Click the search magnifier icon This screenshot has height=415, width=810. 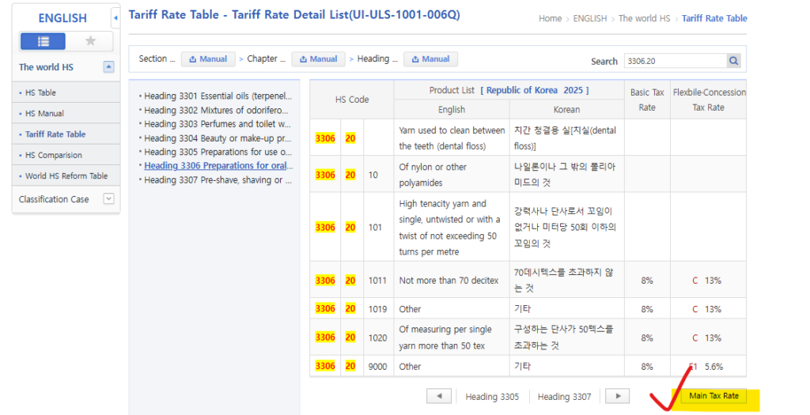734,61
